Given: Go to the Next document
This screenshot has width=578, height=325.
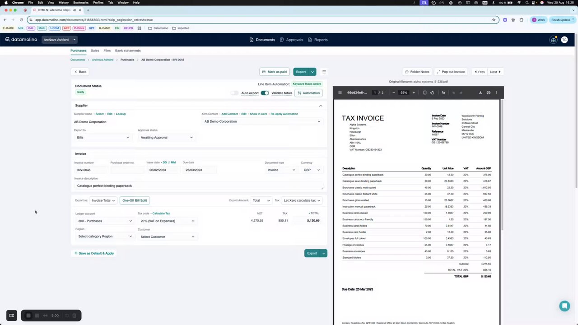Looking at the screenshot, I should (x=495, y=72).
